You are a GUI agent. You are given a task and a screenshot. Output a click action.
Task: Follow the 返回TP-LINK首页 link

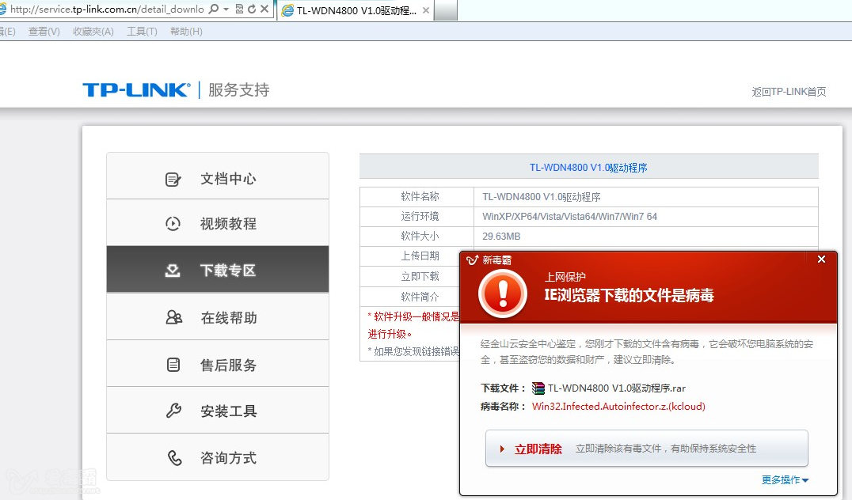pyautogui.click(x=789, y=92)
